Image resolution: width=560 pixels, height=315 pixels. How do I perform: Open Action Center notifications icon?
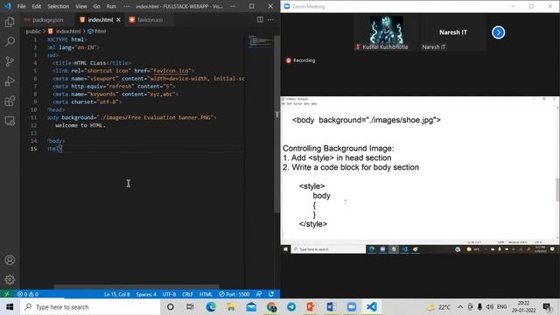coord(547,307)
